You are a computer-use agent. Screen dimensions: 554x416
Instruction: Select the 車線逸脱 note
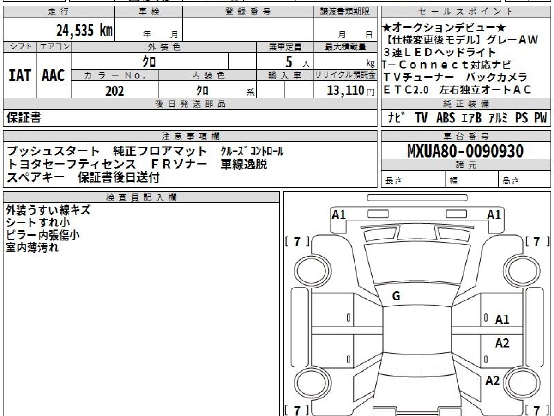(244, 164)
